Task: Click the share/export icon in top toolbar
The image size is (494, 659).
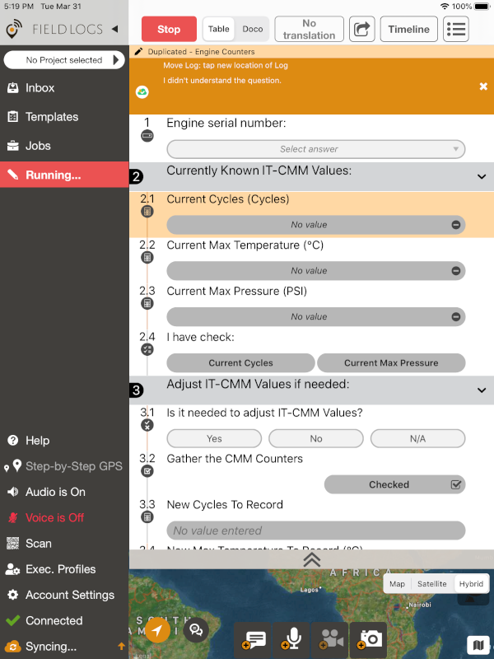Action: click(361, 29)
